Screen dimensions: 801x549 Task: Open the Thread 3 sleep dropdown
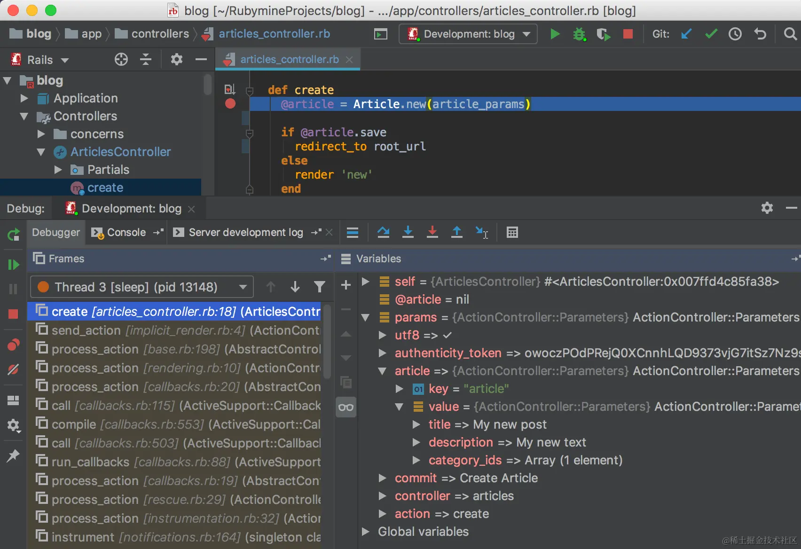pos(142,287)
